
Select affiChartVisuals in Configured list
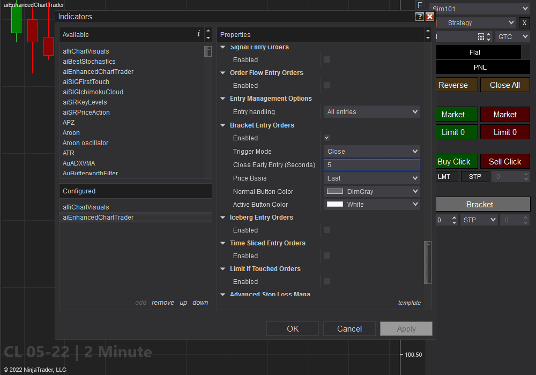(86, 207)
